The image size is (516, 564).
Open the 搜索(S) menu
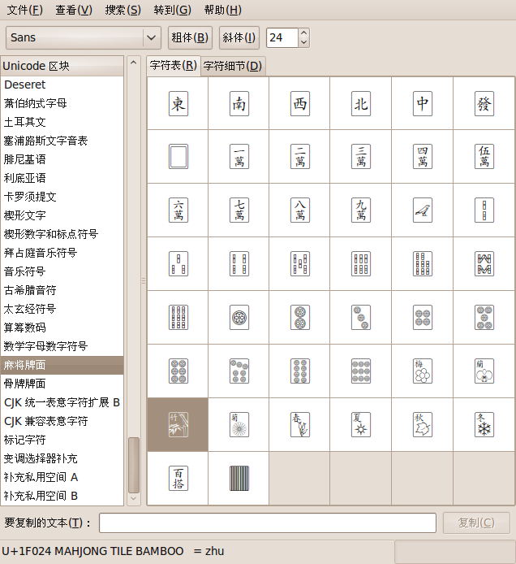coord(123,10)
